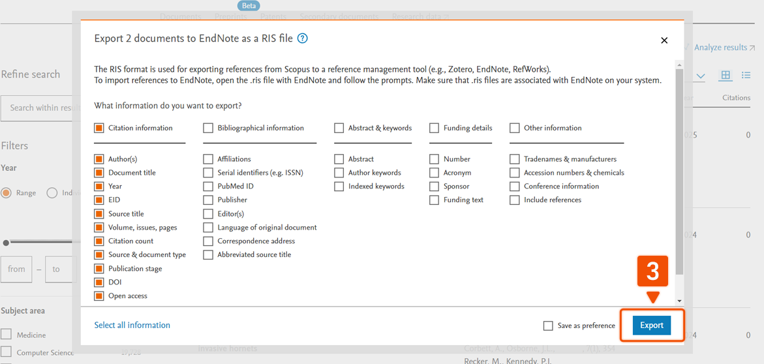Check the Computer Science subject area checkbox
The height and width of the screenshot is (364, 764).
tap(6, 352)
